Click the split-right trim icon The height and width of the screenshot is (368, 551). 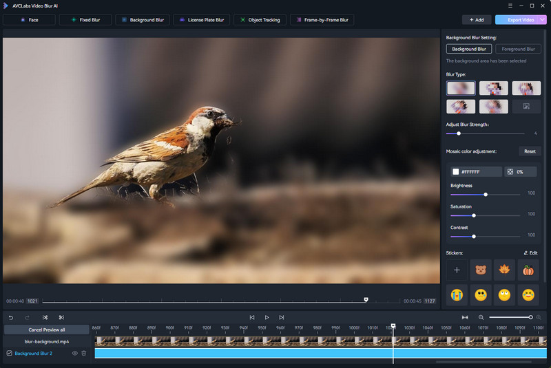61,318
